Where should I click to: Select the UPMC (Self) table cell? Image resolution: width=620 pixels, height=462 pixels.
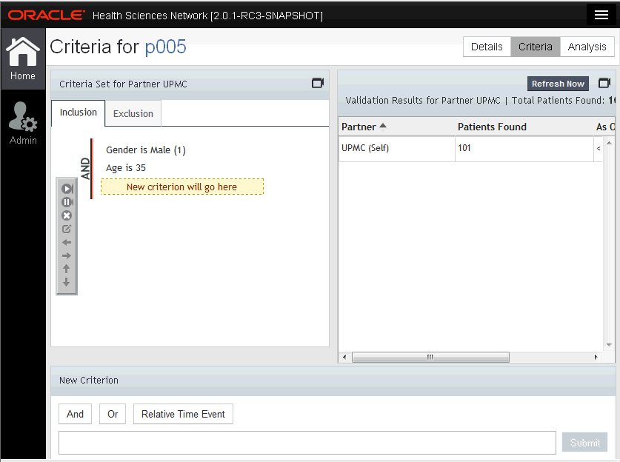(396, 148)
